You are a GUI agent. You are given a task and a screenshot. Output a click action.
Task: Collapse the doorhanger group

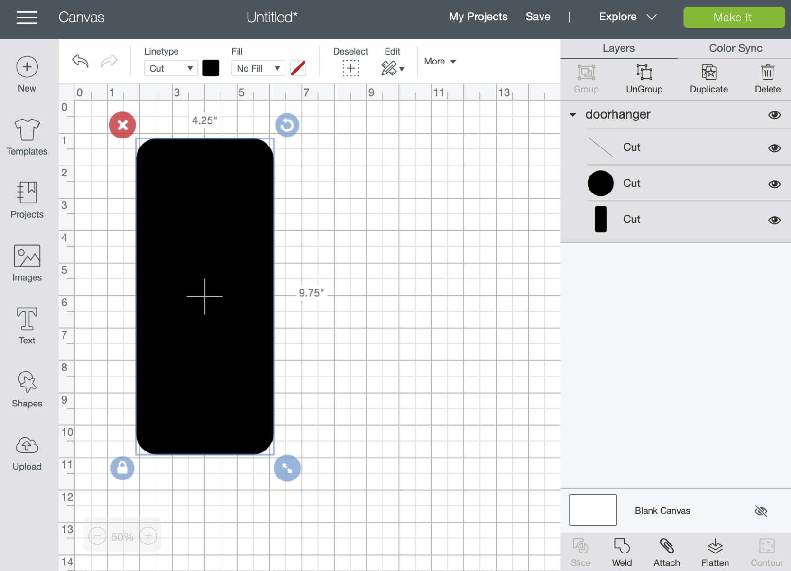coord(573,115)
